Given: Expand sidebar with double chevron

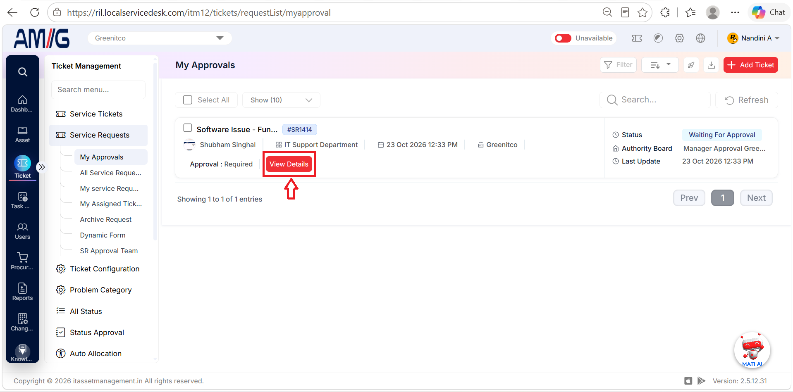Looking at the screenshot, I should pyautogui.click(x=41, y=167).
